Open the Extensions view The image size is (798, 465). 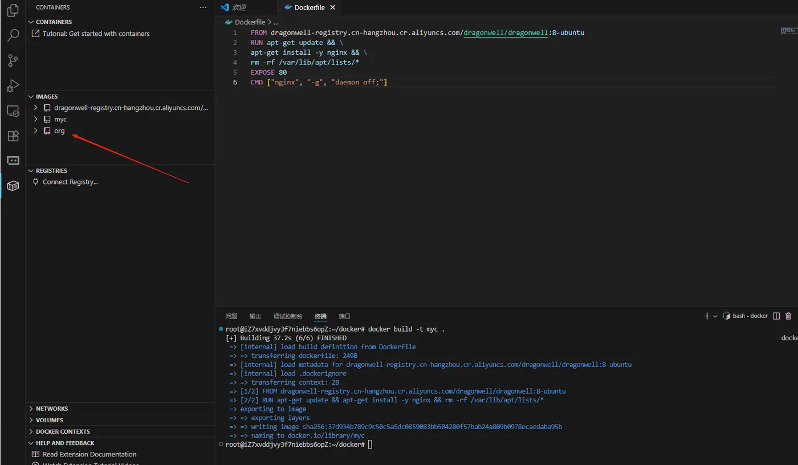click(13, 136)
